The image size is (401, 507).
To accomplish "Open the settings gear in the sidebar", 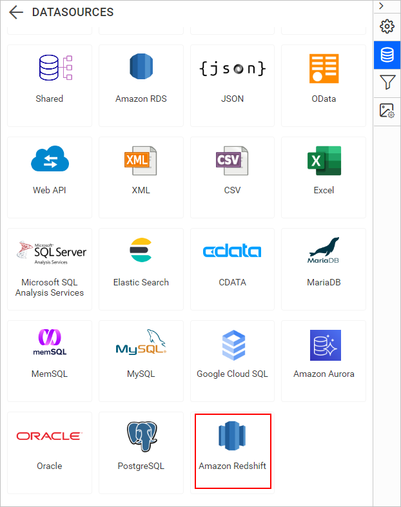I will 387,26.
